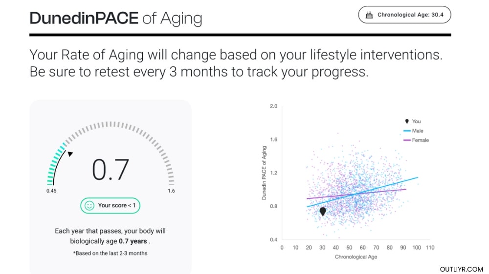Click the purple Female line swatch in legend
The width and height of the screenshot is (489, 274).
[x=406, y=140]
